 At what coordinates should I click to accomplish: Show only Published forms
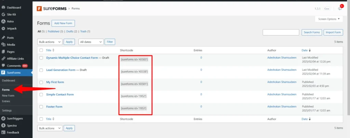[53, 32]
